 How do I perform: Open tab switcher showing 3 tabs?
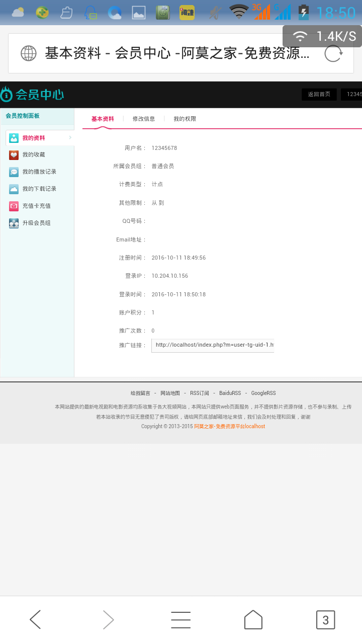coord(325,620)
